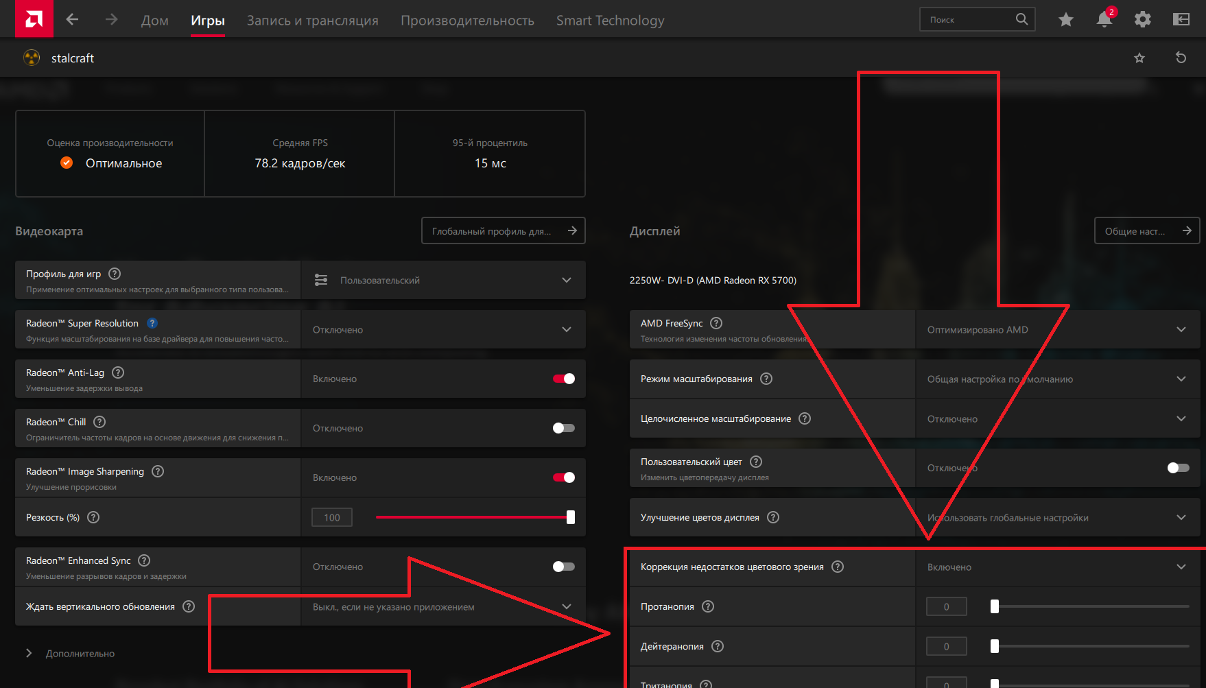
Task: Open notifications bell icon
Action: (x=1104, y=20)
